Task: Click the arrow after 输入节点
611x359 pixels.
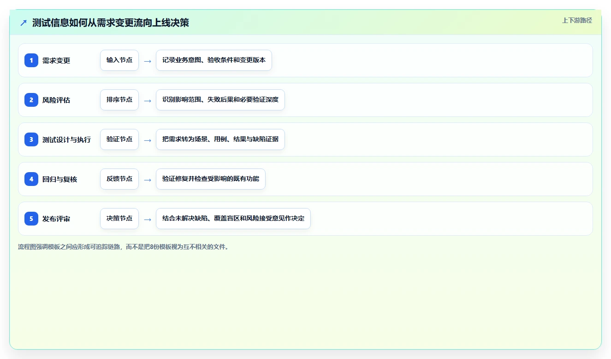Action: (148, 61)
